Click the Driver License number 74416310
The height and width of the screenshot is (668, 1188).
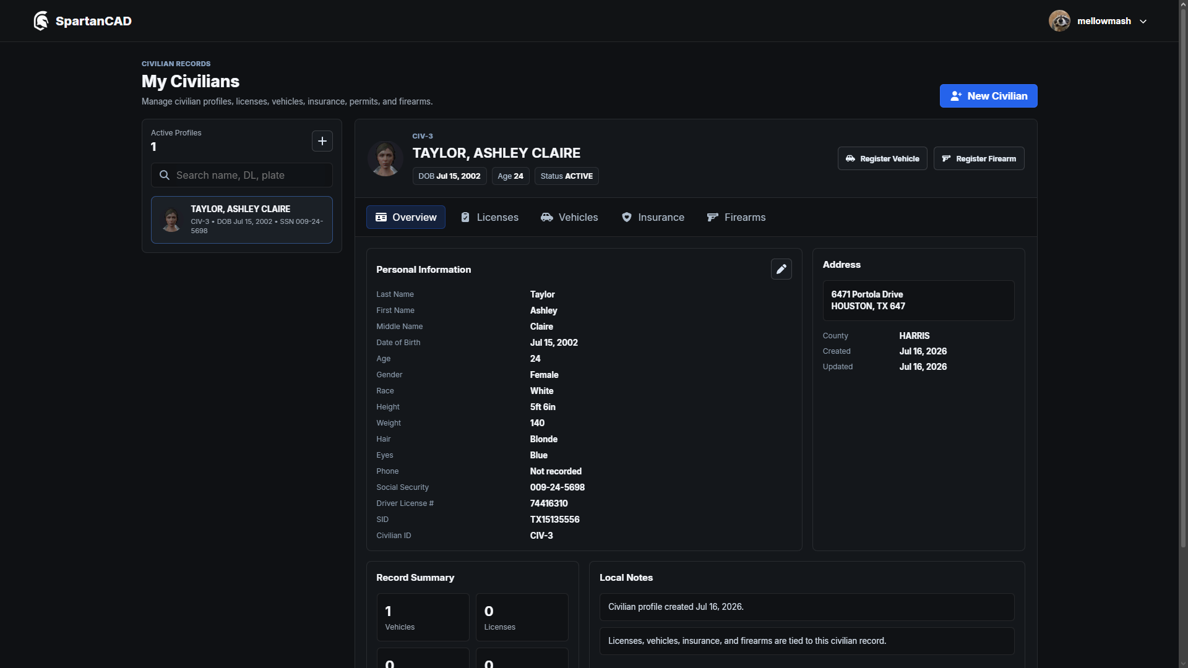point(549,503)
